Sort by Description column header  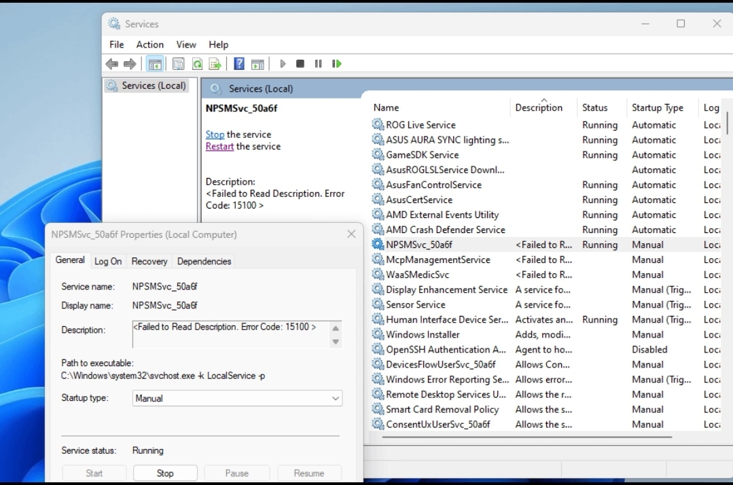tap(543, 107)
